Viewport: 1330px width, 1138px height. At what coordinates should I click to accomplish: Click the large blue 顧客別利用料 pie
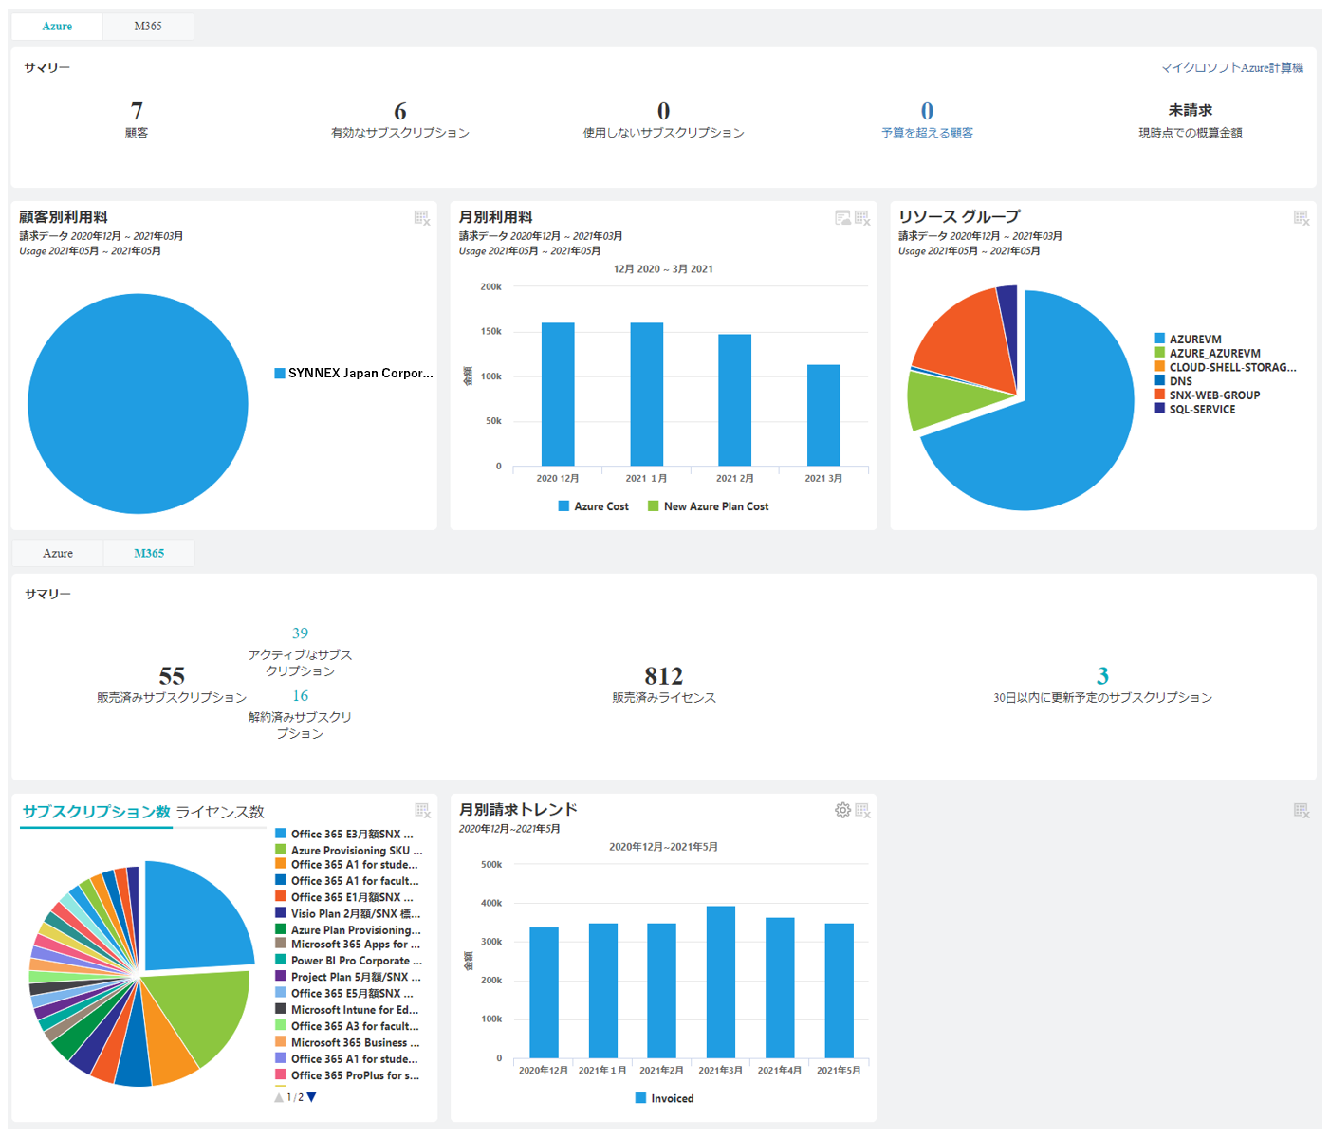pyautogui.click(x=138, y=404)
